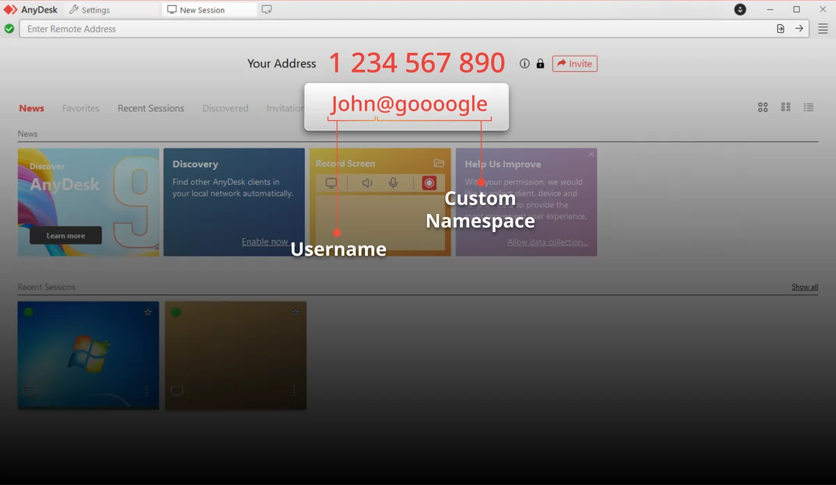Click the monitor icon on the brown session
This screenshot has height=485, width=836.
[177, 391]
